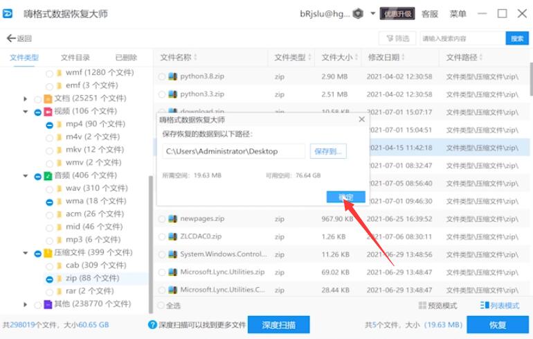Viewport: 533px width, 339px height.
Task: Expand the 其他 category
Action: (25, 304)
